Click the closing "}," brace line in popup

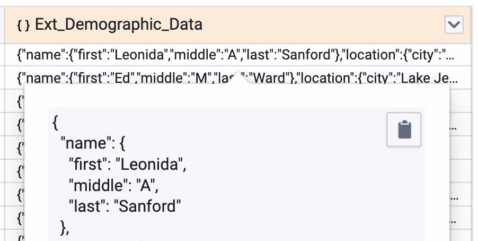(65, 228)
